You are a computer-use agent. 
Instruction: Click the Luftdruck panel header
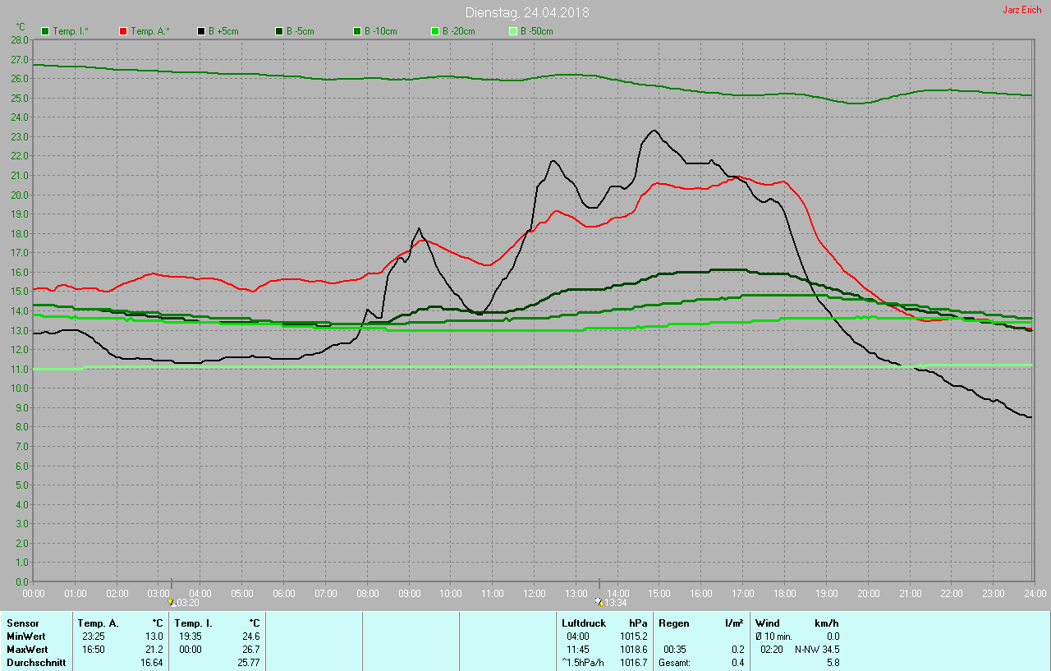click(583, 623)
